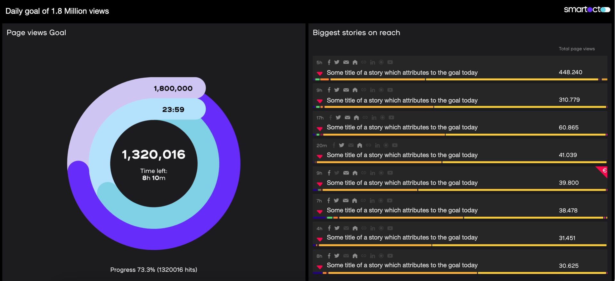Click the 23:59 time ring label
615x281 pixels.
[x=173, y=110]
